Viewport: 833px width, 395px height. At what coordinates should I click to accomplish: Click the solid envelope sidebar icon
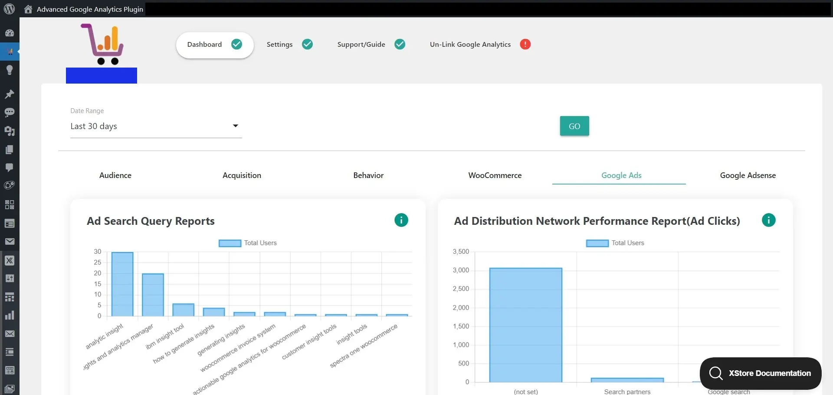click(x=10, y=242)
